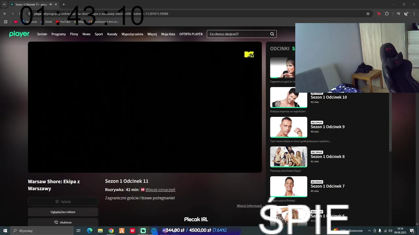Open the red W app icon on the taskbar
Screen dimensions: 419x235
point(132,231)
